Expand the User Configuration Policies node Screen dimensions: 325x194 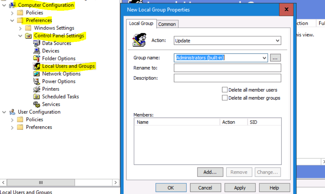(x=12, y=119)
